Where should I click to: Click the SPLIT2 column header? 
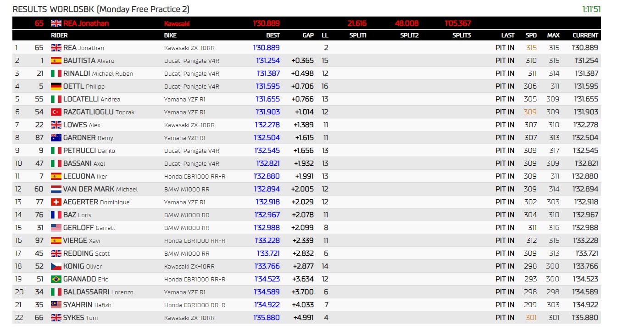pos(409,35)
